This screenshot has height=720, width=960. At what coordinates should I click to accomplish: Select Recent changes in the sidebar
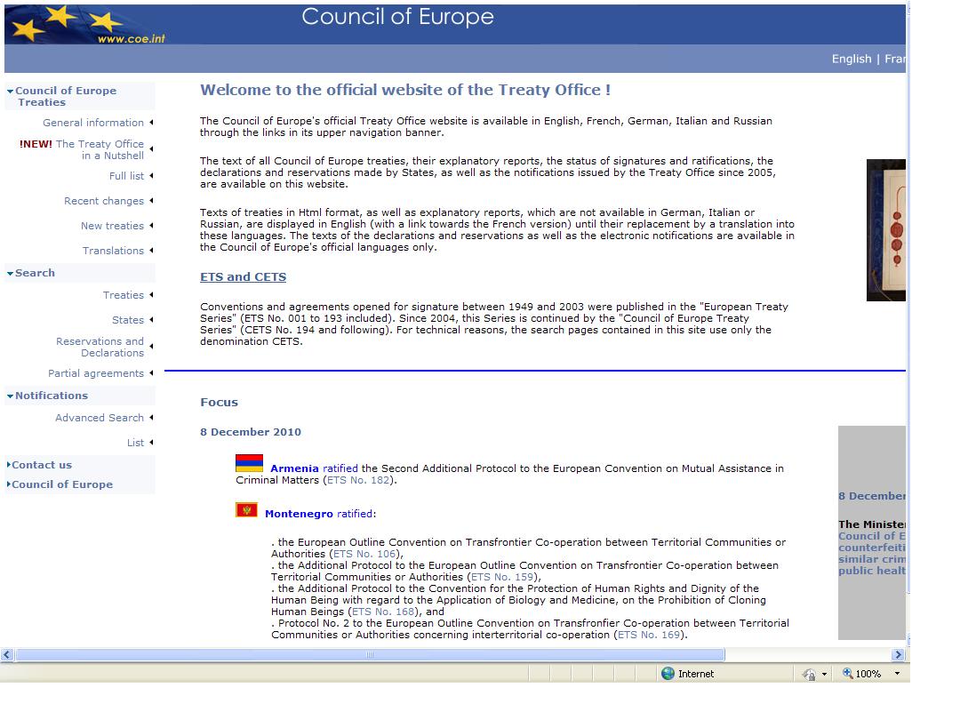point(104,201)
